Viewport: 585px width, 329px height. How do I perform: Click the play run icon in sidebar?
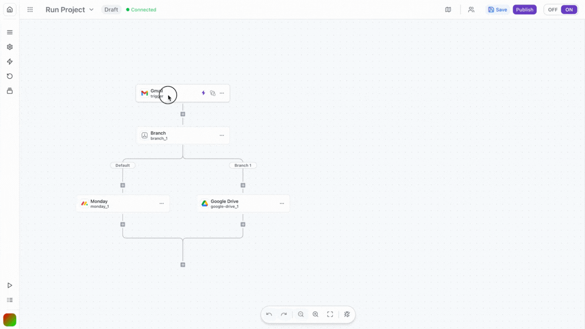tap(10, 285)
